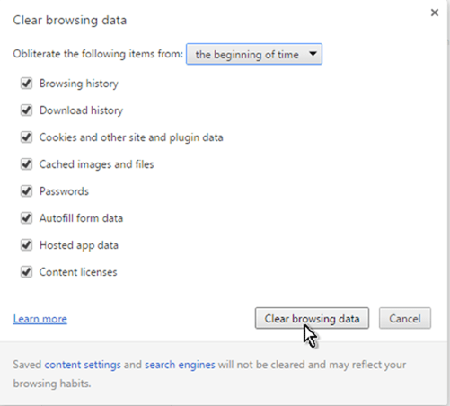Open the search engines link
Viewport: 450px width, 406px height.
click(180, 365)
